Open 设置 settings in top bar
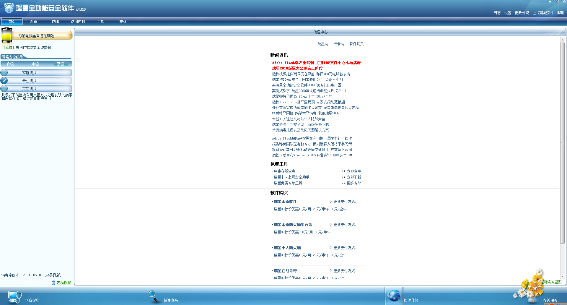567x305 pixels. 508,13
